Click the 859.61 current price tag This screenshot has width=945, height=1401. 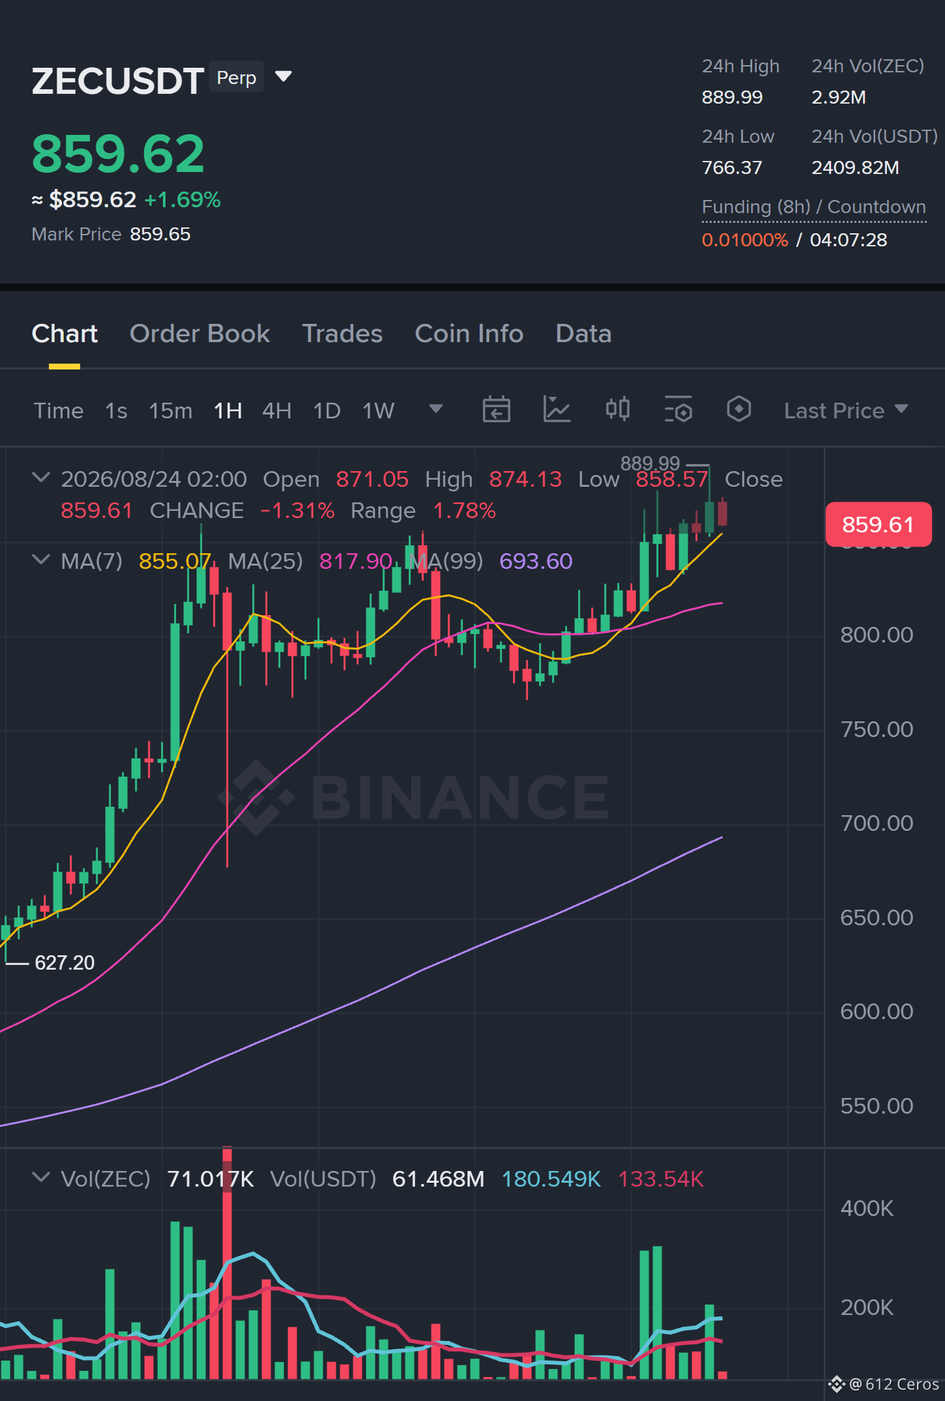[878, 525]
